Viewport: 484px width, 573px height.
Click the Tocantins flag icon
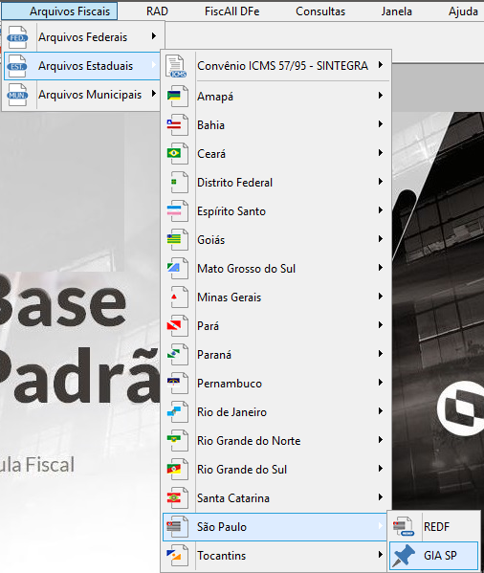178,555
